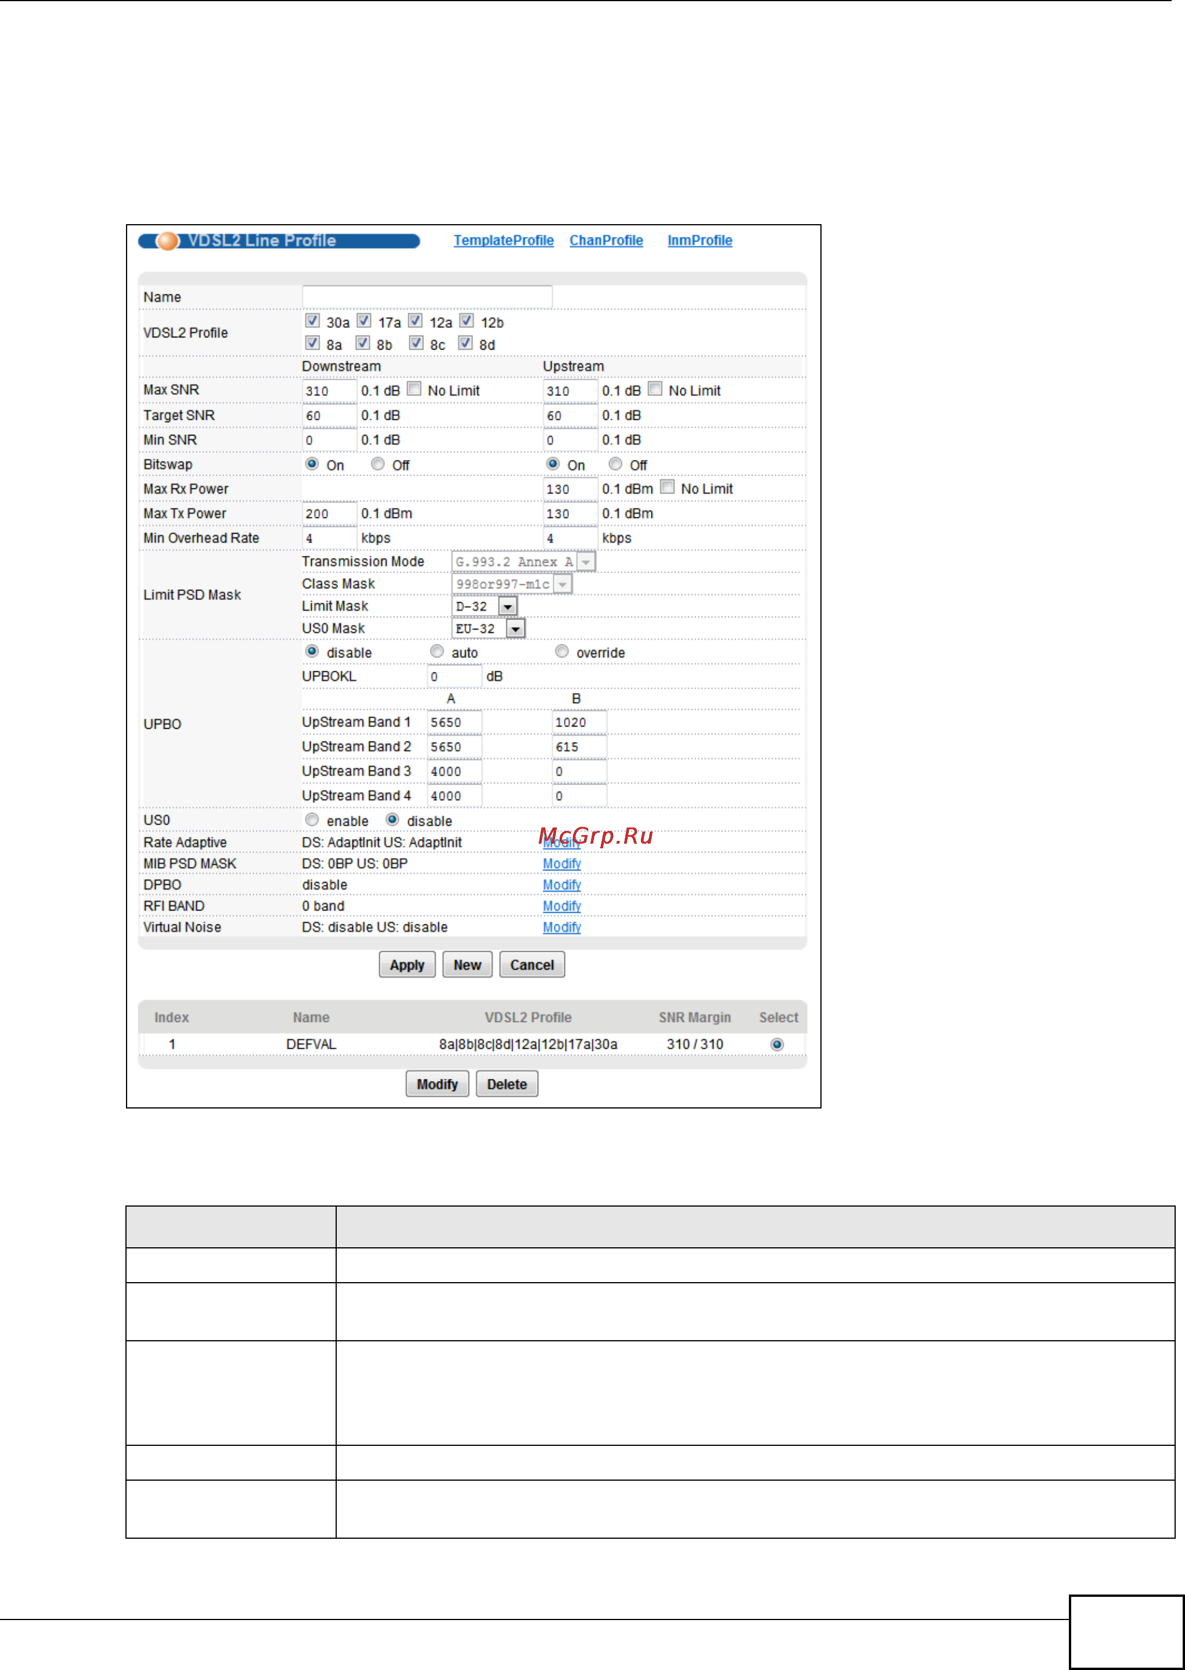Switch to the ChanProfile page
1185x1670 pixels.
pos(606,241)
